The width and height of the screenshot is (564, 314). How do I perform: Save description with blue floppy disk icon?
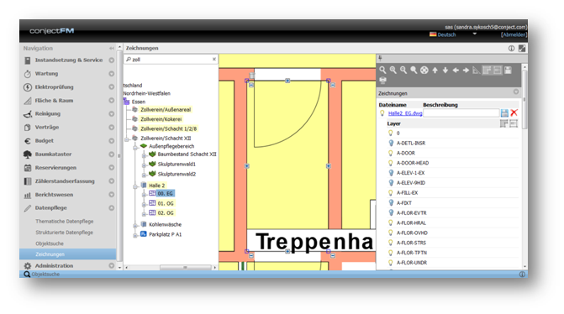(504, 113)
